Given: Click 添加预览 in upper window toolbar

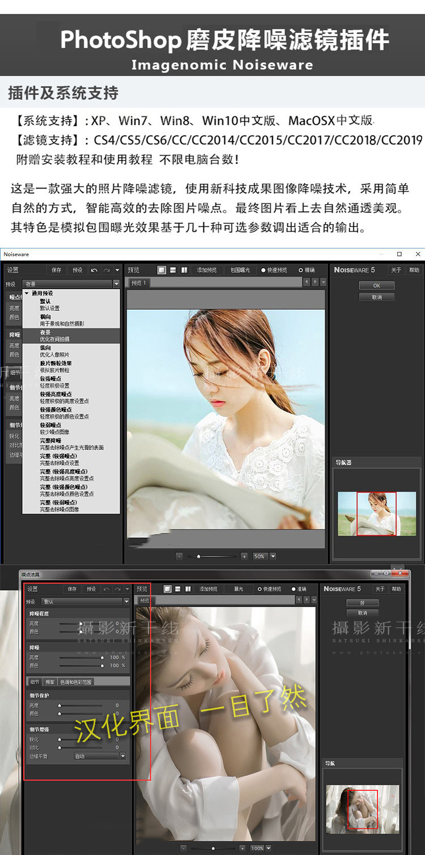Looking at the screenshot, I should [207, 270].
